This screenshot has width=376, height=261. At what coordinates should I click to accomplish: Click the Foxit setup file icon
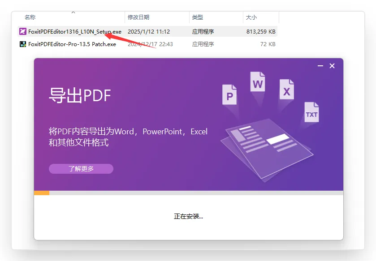[23, 31]
